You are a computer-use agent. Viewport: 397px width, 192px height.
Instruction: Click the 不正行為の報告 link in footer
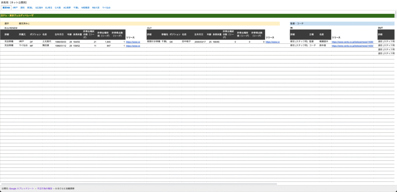(x=45, y=189)
